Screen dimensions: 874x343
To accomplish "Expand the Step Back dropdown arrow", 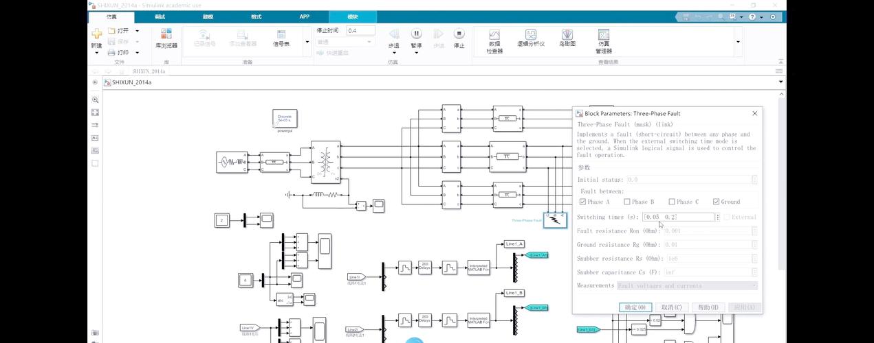I will pos(394,53).
